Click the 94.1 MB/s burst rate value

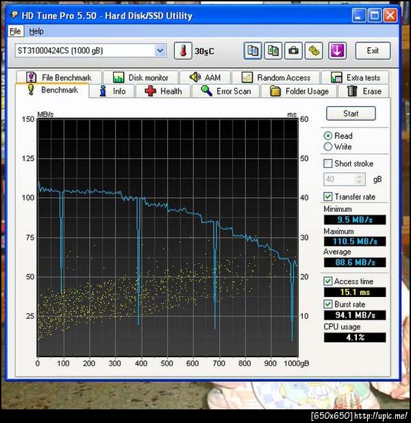tap(355, 315)
